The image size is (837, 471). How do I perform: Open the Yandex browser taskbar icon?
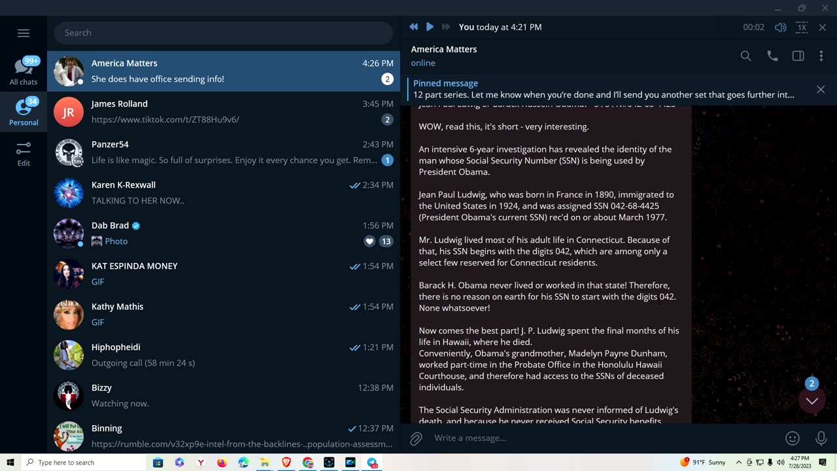(201, 462)
